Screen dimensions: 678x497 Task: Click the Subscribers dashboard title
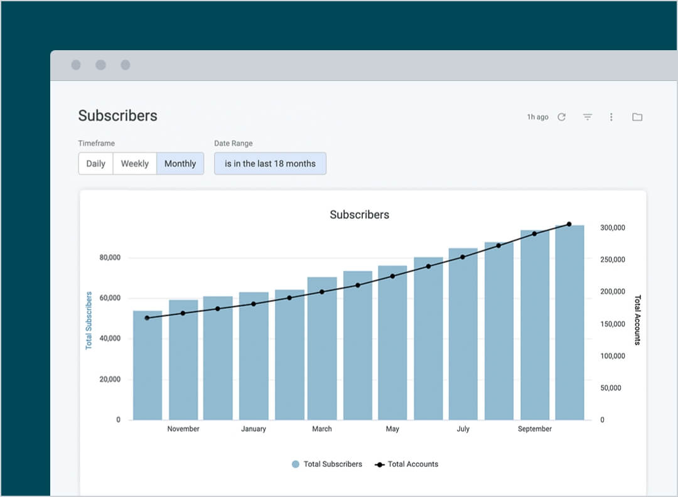tap(117, 115)
